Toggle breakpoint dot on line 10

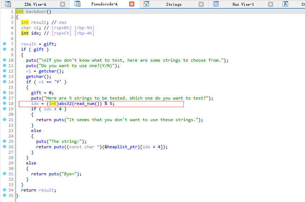coord(4,60)
